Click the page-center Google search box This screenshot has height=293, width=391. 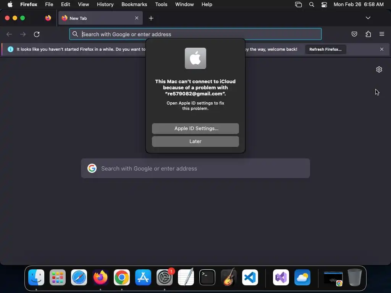pos(195,168)
